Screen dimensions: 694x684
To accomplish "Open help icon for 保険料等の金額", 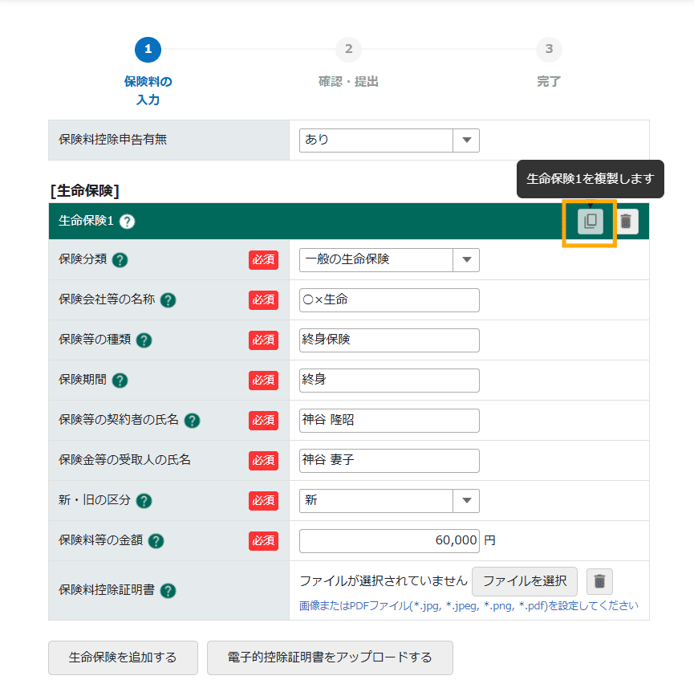I will (x=156, y=541).
